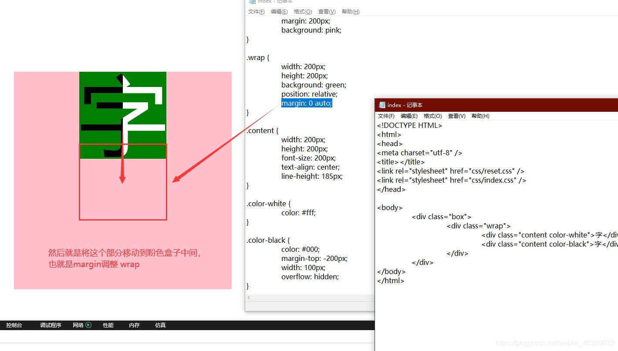
Task: Click the Notepad icon in the front index window title bar
Action: pos(382,105)
